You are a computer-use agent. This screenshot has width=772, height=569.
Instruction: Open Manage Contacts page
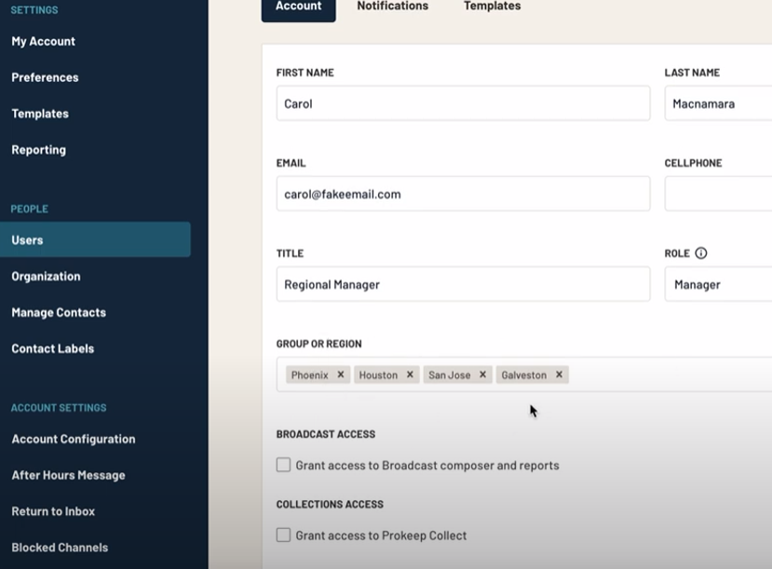pyautogui.click(x=59, y=313)
